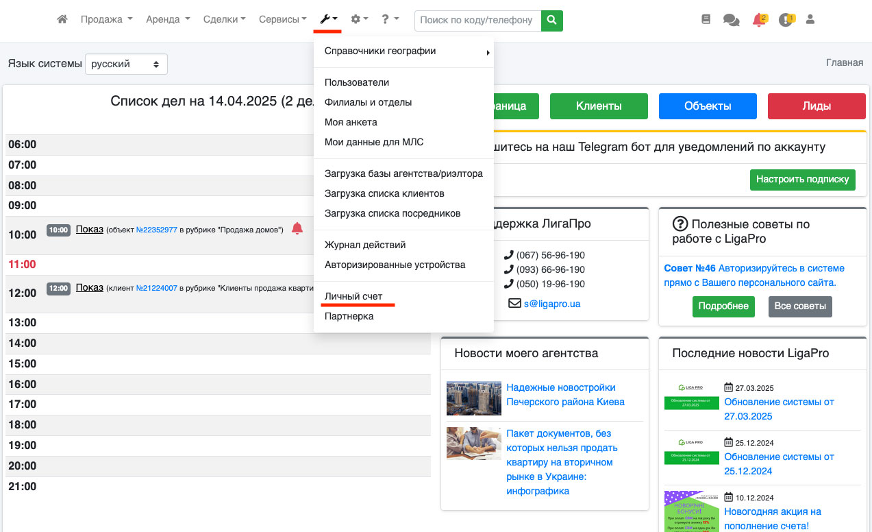Viewport: 872px width, 532px height.
Task: Open the notifications bell in navbar
Action: 759,21
